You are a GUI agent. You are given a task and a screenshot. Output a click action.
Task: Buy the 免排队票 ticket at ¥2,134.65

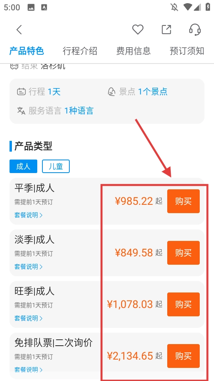(183, 356)
